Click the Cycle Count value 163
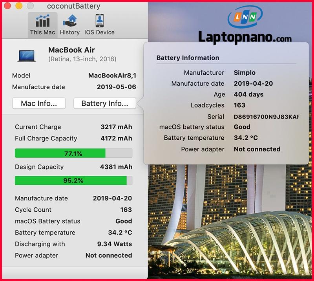This screenshot has height=281, width=314. (126, 210)
